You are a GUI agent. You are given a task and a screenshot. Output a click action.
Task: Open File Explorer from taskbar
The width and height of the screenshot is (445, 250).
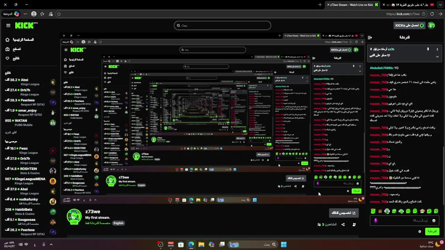pos(201,244)
